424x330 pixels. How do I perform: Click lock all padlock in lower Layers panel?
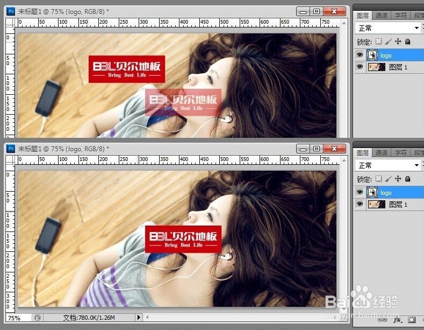pyautogui.click(x=407, y=179)
